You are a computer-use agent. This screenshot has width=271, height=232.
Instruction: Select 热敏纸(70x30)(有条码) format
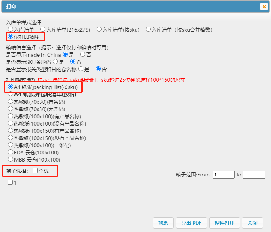11,102
